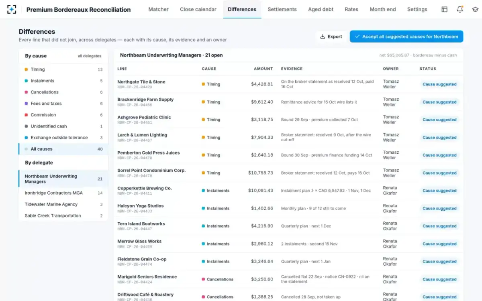Go to the Month end tab
Image resolution: width=482 pixels, height=301 pixels.
click(x=383, y=9)
